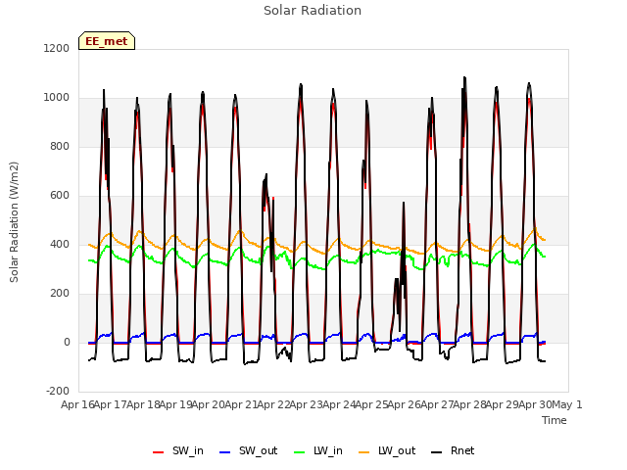The height and width of the screenshot is (470, 627).
Task: Click the 0 y-axis tick label
Action: [x=67, y=343]
